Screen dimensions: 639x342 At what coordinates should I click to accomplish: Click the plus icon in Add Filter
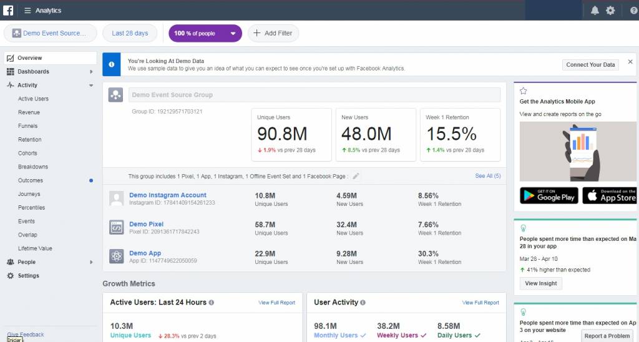point(256,33)
